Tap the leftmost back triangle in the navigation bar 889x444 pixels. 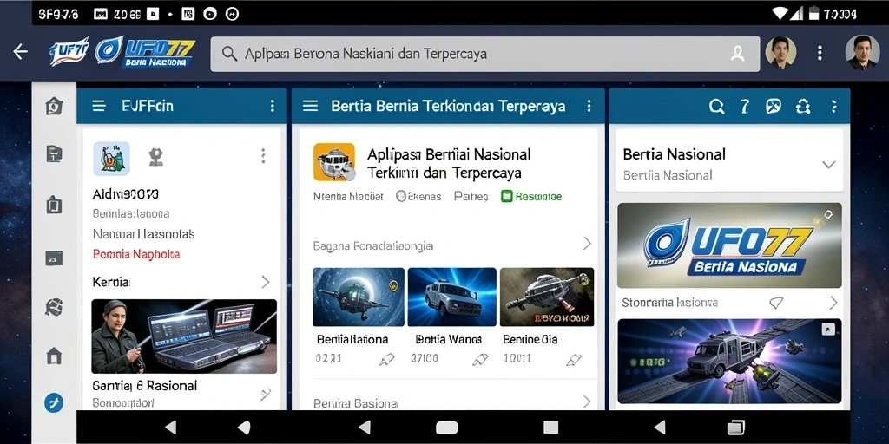tap(170, 427)
